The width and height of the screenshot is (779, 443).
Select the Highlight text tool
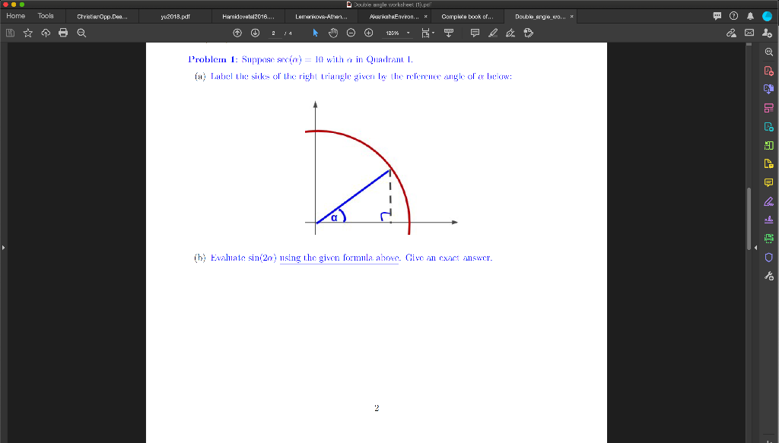[492, 33]
